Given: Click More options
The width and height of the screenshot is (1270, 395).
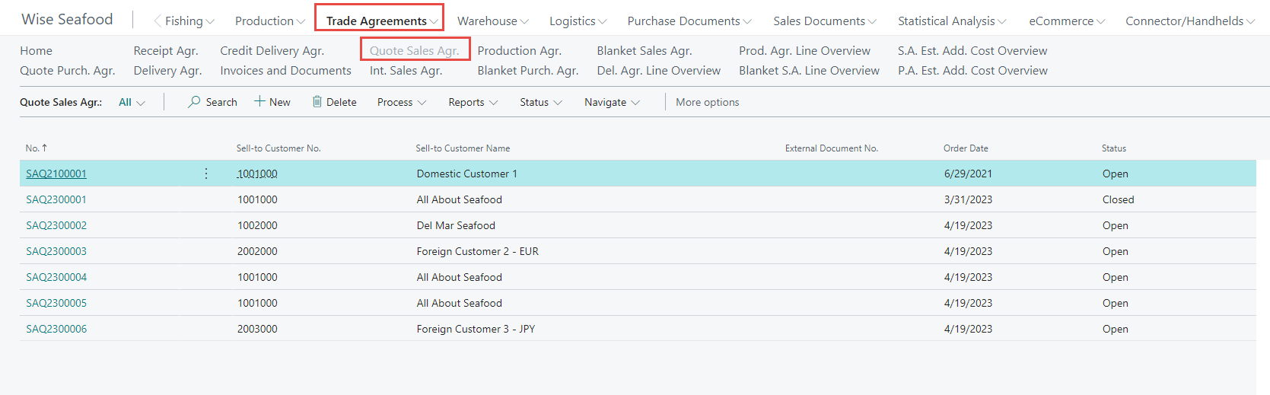Looking at the screenshot, I should point(707,102).
